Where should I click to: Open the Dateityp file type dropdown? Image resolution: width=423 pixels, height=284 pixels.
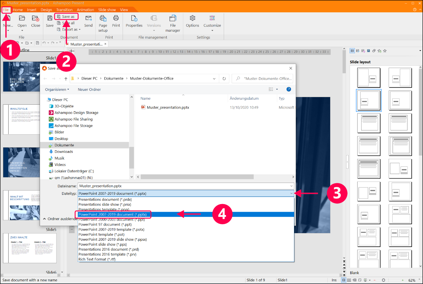291,194
